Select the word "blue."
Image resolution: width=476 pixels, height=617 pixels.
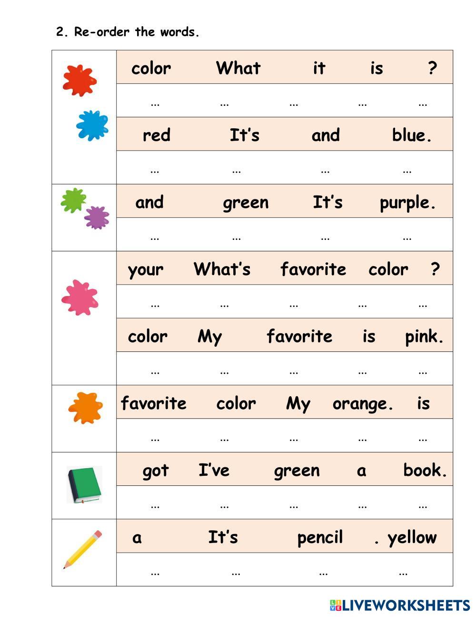(x=412, y=135)
